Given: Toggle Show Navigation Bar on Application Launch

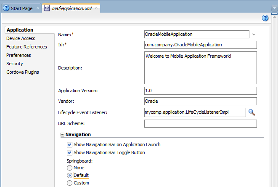Looking at the screenshot, I should click(x=69, y=144).
